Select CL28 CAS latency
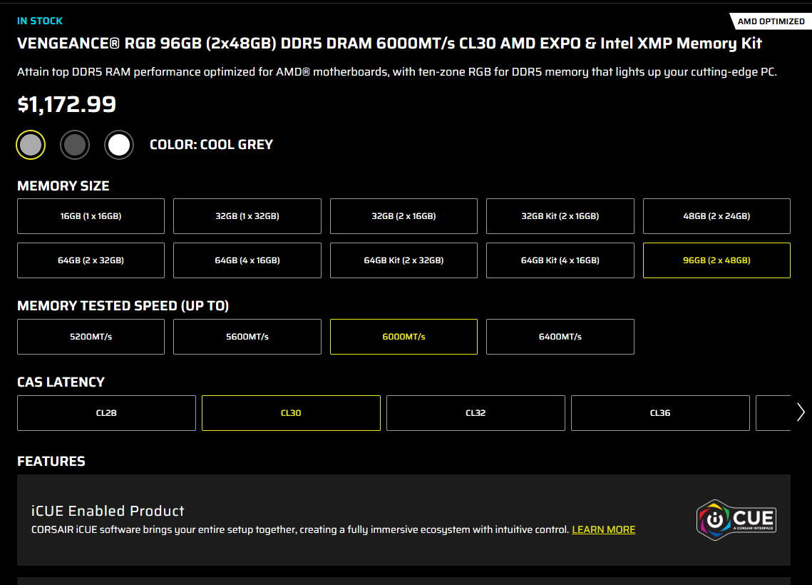The width and height of the screenshot is (812, 585). [x=106, y=413]
